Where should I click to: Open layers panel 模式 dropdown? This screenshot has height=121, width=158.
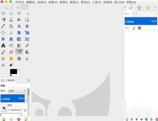coord(145,14)
